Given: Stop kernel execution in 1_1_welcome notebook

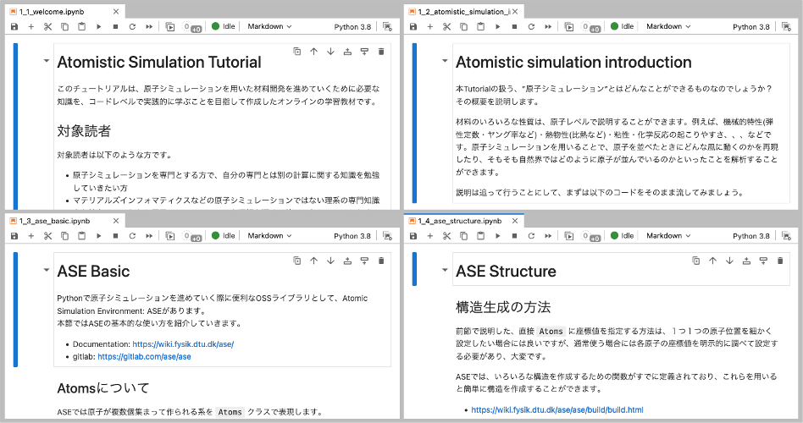Looking at the screenshot, I should point(115,27).
